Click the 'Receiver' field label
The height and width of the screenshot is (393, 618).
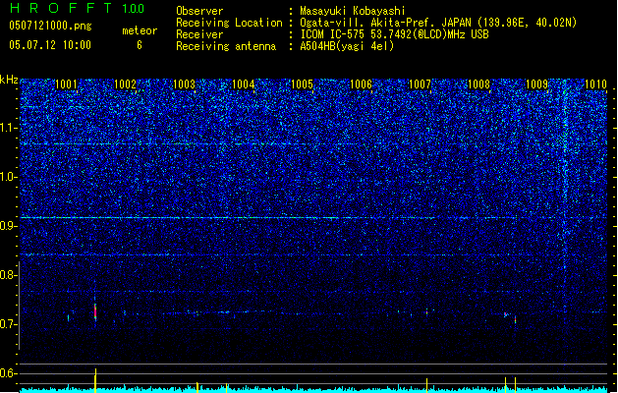pos(199,34)
